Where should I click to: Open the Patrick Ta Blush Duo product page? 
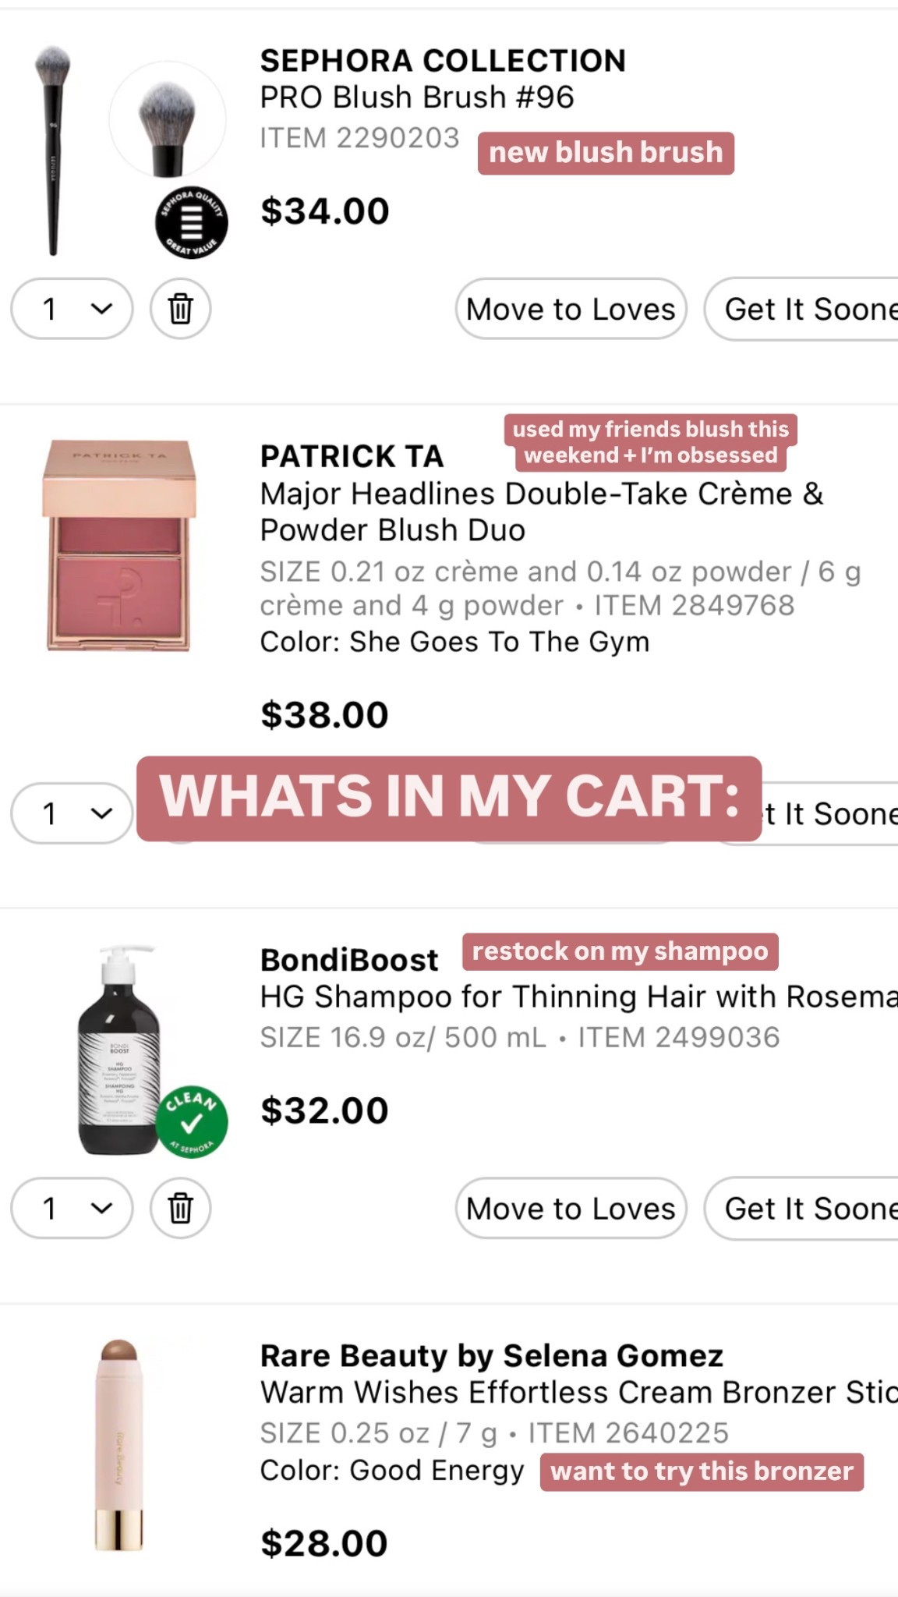[x=541, y=511]
